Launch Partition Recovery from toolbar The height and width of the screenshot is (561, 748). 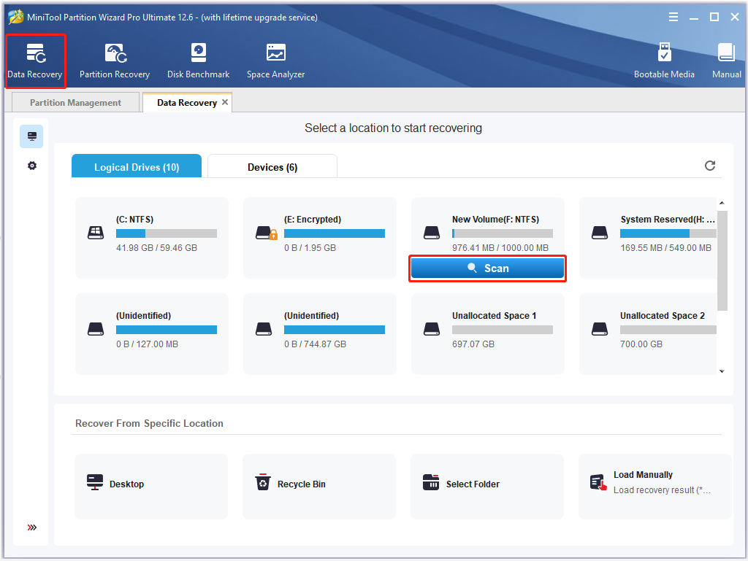115,61
